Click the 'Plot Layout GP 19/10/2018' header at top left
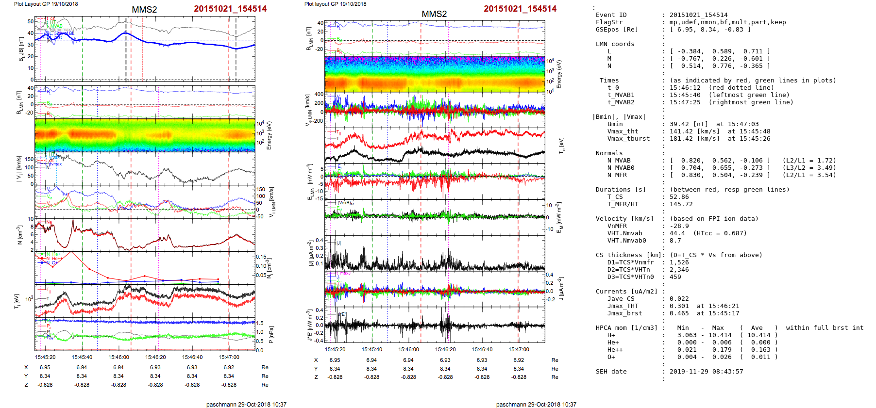The height and width of the screenshot is (408, 876). tap(46, 4)
